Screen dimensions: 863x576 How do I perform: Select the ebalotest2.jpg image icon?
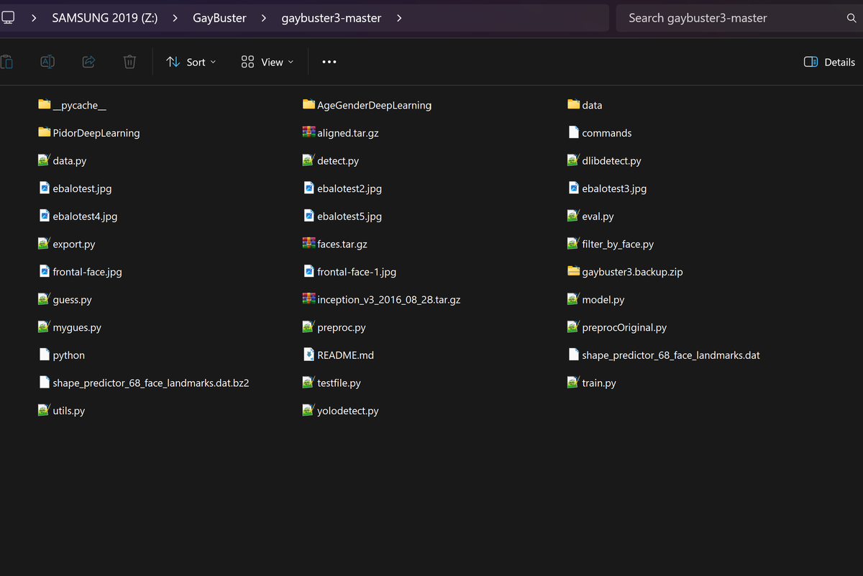pos(309,188)
